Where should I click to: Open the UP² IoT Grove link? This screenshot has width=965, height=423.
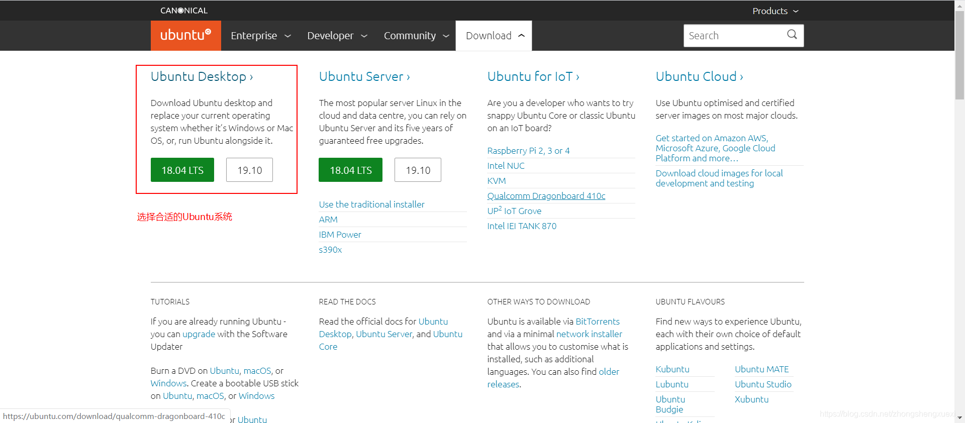(x=514, y=211)
